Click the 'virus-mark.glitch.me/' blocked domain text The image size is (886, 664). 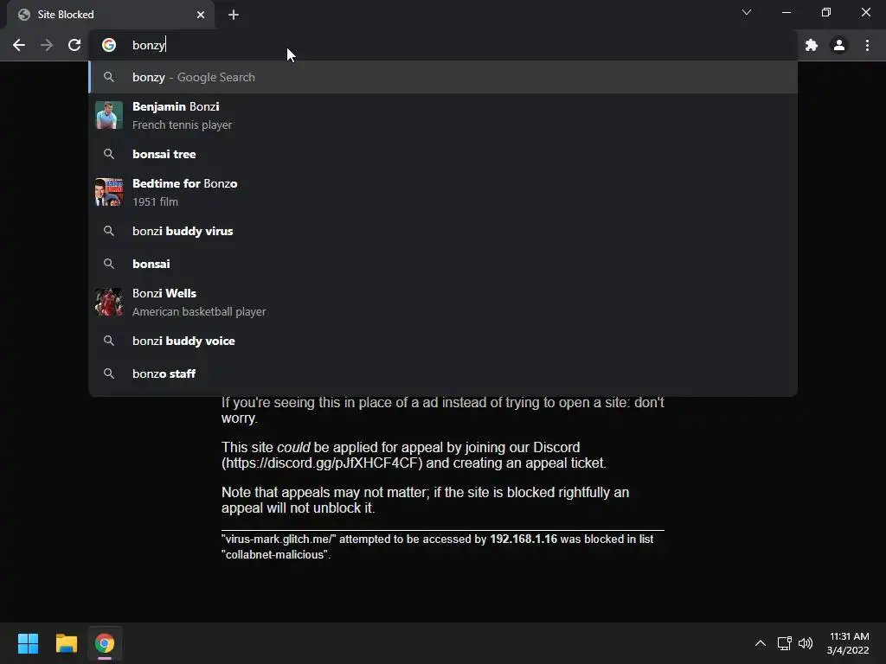[x=279, y=539]
